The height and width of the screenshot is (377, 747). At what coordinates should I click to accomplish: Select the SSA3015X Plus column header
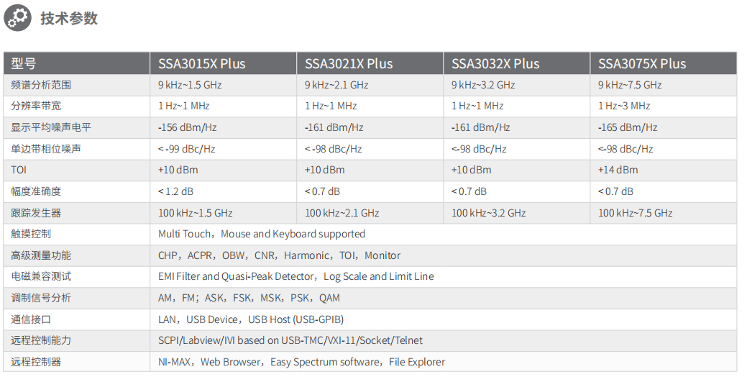tap(202, 63)
